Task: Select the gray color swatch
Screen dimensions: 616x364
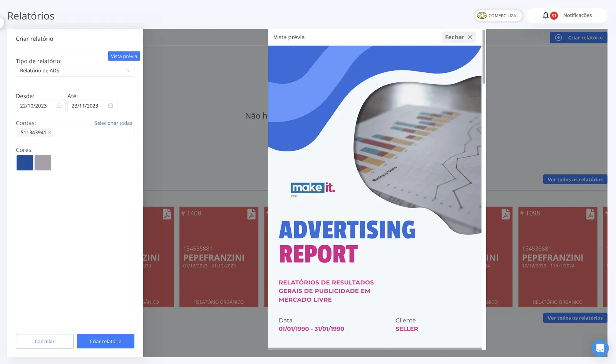Action: 43,163
